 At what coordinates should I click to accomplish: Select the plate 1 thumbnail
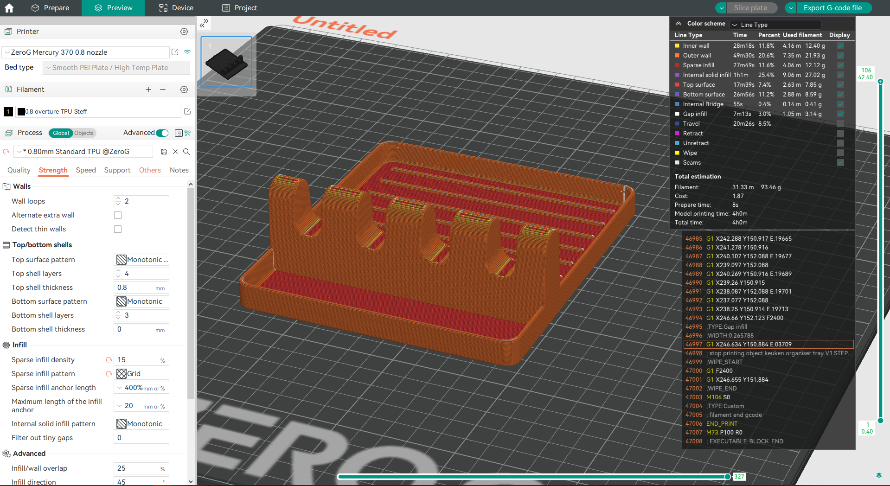226,62
